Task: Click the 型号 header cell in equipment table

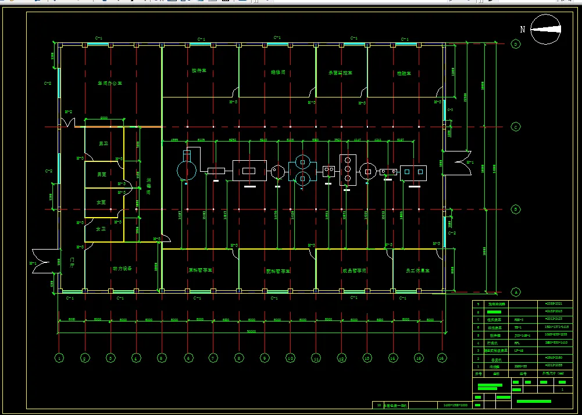Action: click(x=523, y=374)
